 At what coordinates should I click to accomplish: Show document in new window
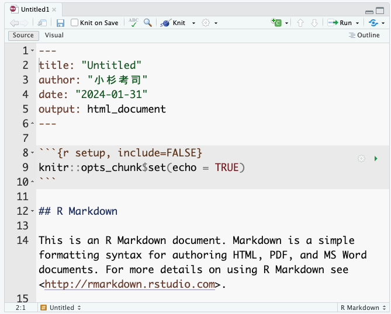(42, 23)
